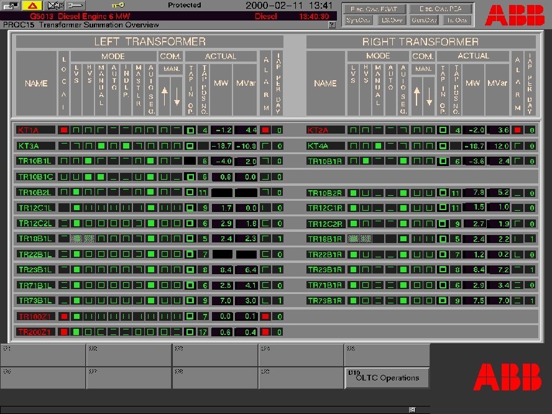Viewport: 552px width, 414px height.
Task: Select the TR200Z1 transformer name
Action: point(35,331)
